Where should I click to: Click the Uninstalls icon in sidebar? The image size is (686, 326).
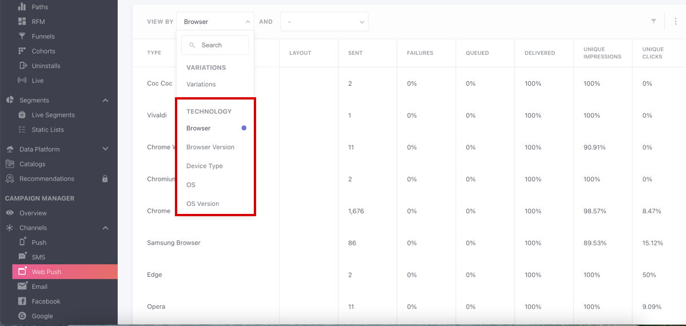pos(22,66)
